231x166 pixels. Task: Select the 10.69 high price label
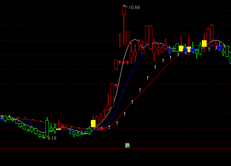click(134, 7)
